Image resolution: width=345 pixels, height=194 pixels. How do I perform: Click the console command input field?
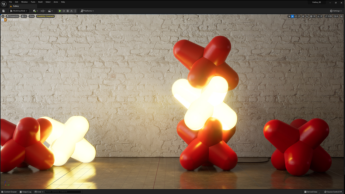[x=63, y=192]
